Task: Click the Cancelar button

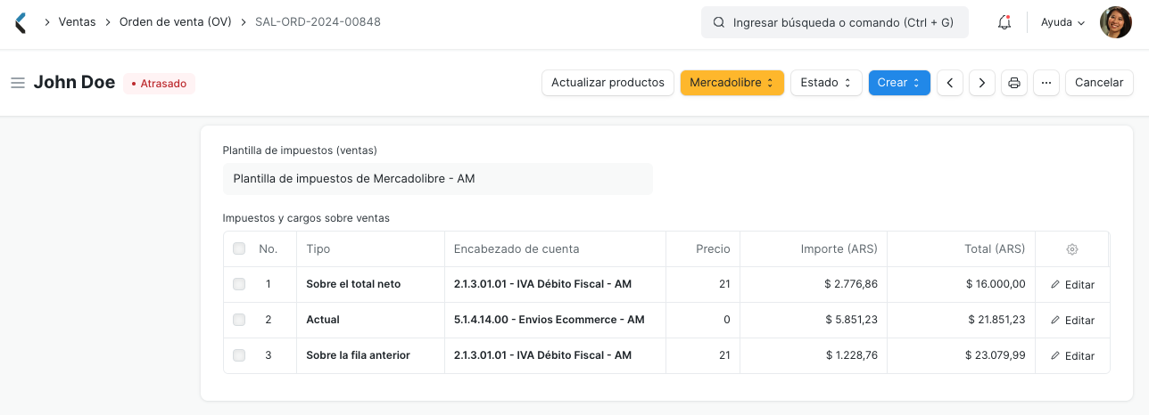Action: pos(1098,83)
